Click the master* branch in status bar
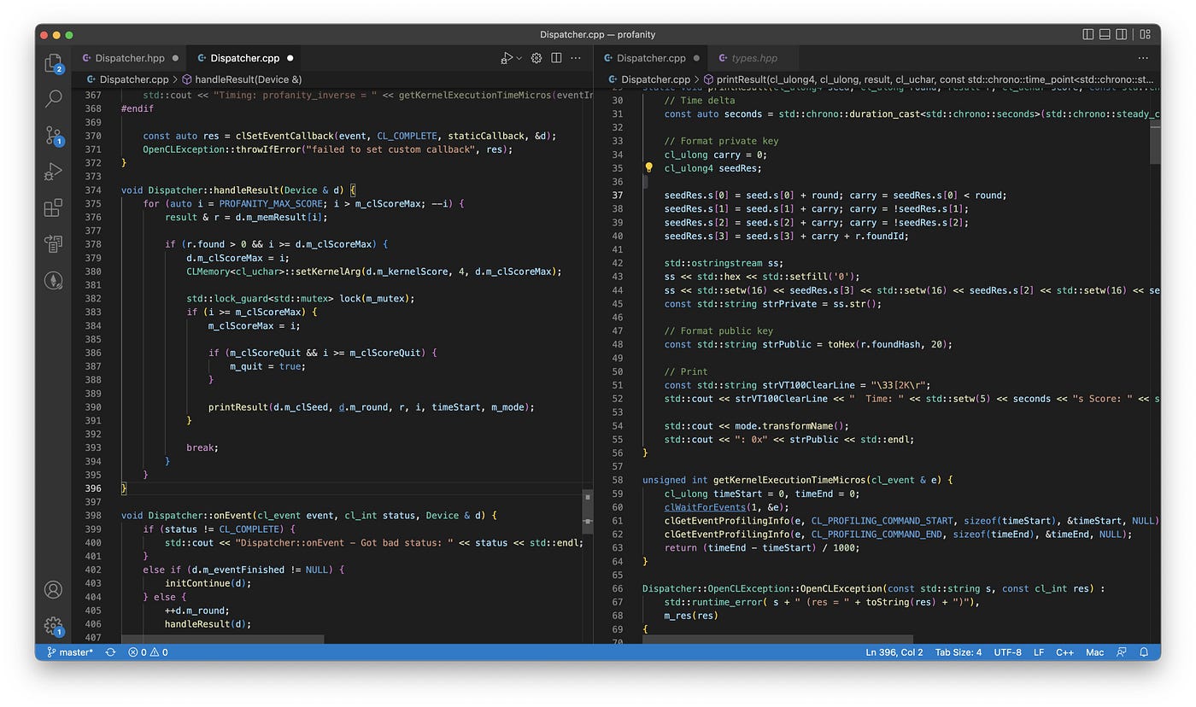The width and height of the screenshot is (1196, 707). [x=70, y=652]
